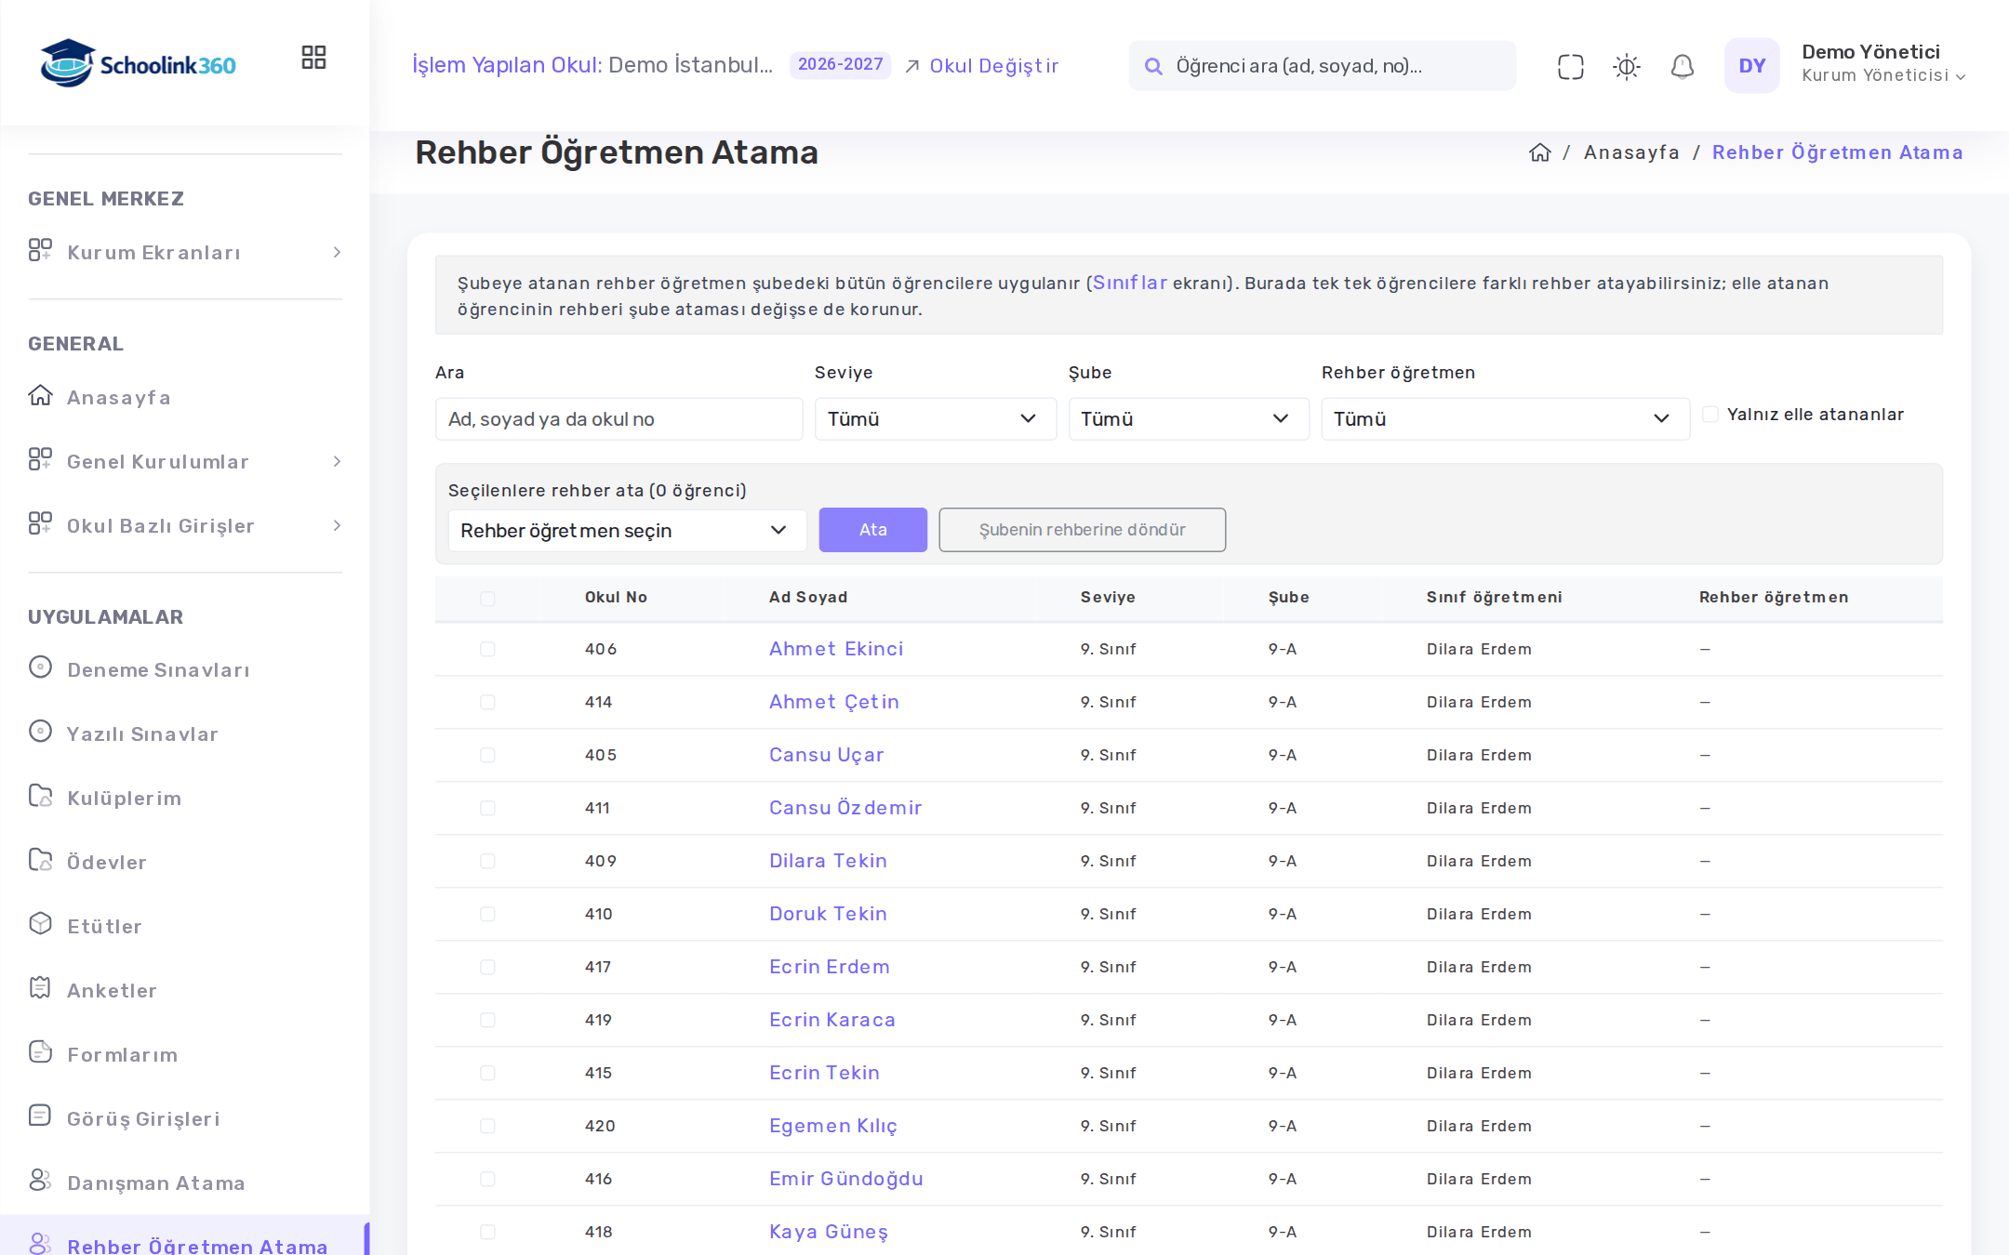
Task: Click the breadcrumb home icon
Action: click(1539, 152)
